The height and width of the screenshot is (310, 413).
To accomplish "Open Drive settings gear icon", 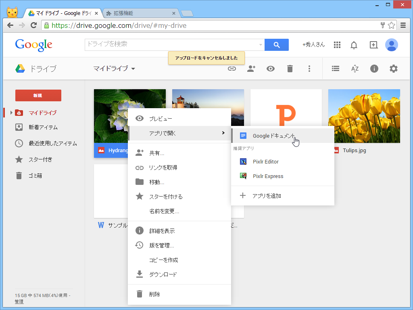I will coord(393,69).
